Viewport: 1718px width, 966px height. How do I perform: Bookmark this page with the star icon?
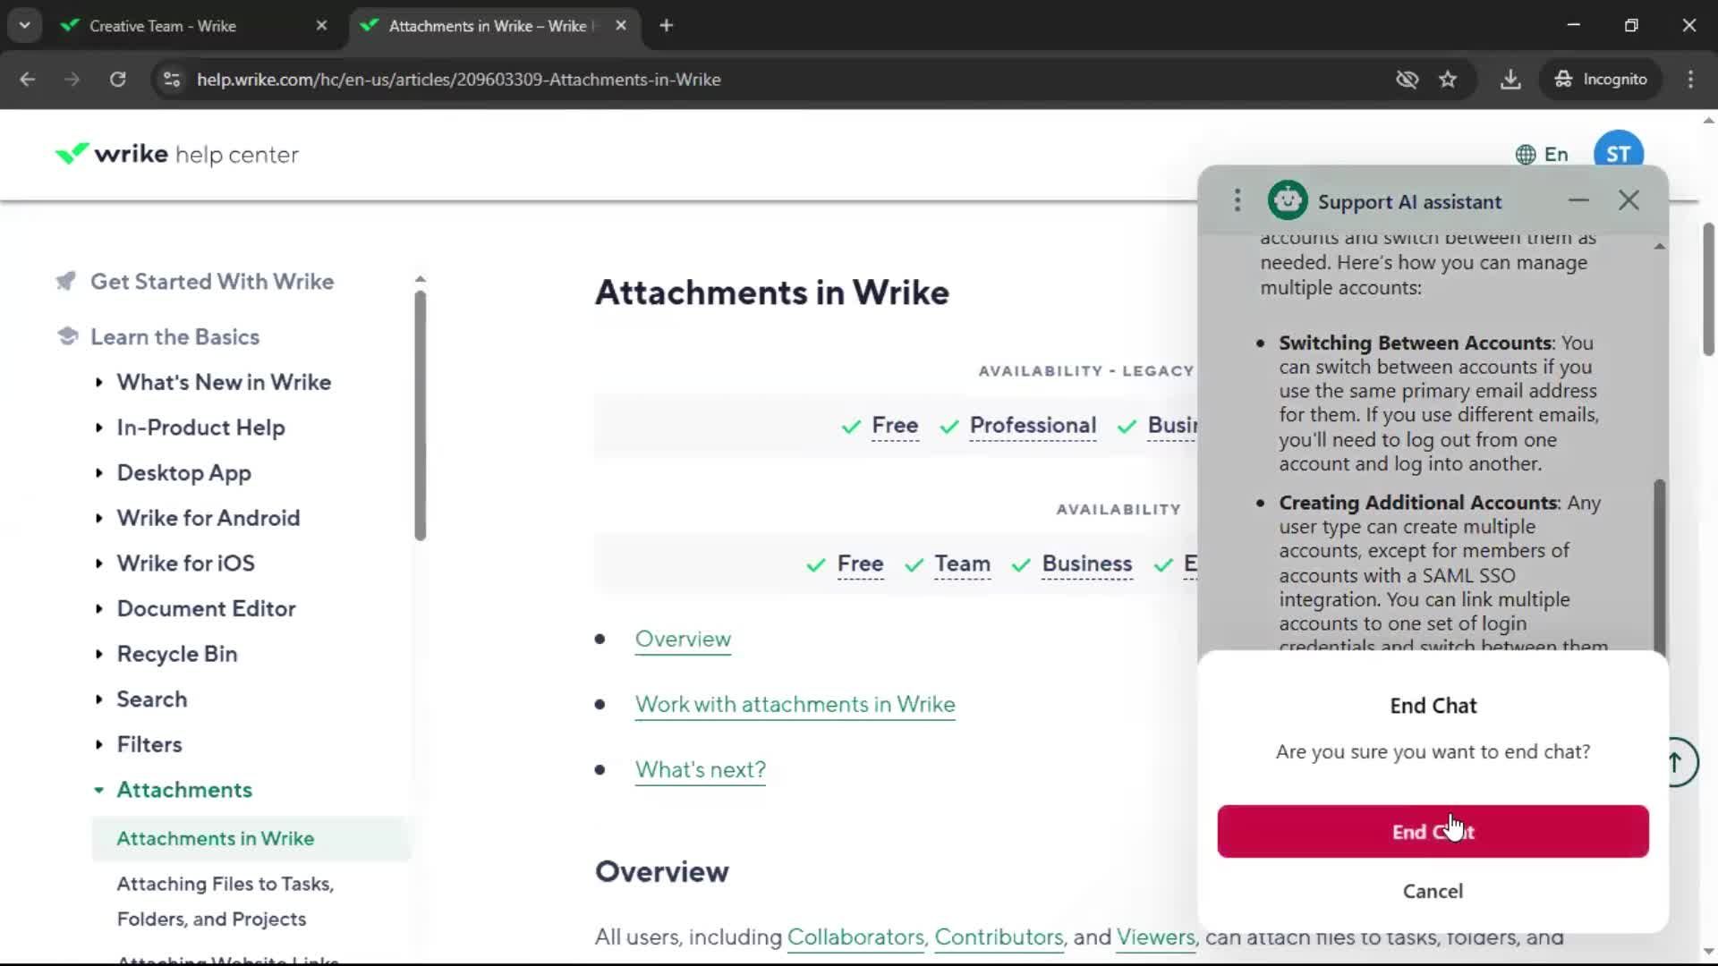pyautogui.click(x=1448, y=80)
